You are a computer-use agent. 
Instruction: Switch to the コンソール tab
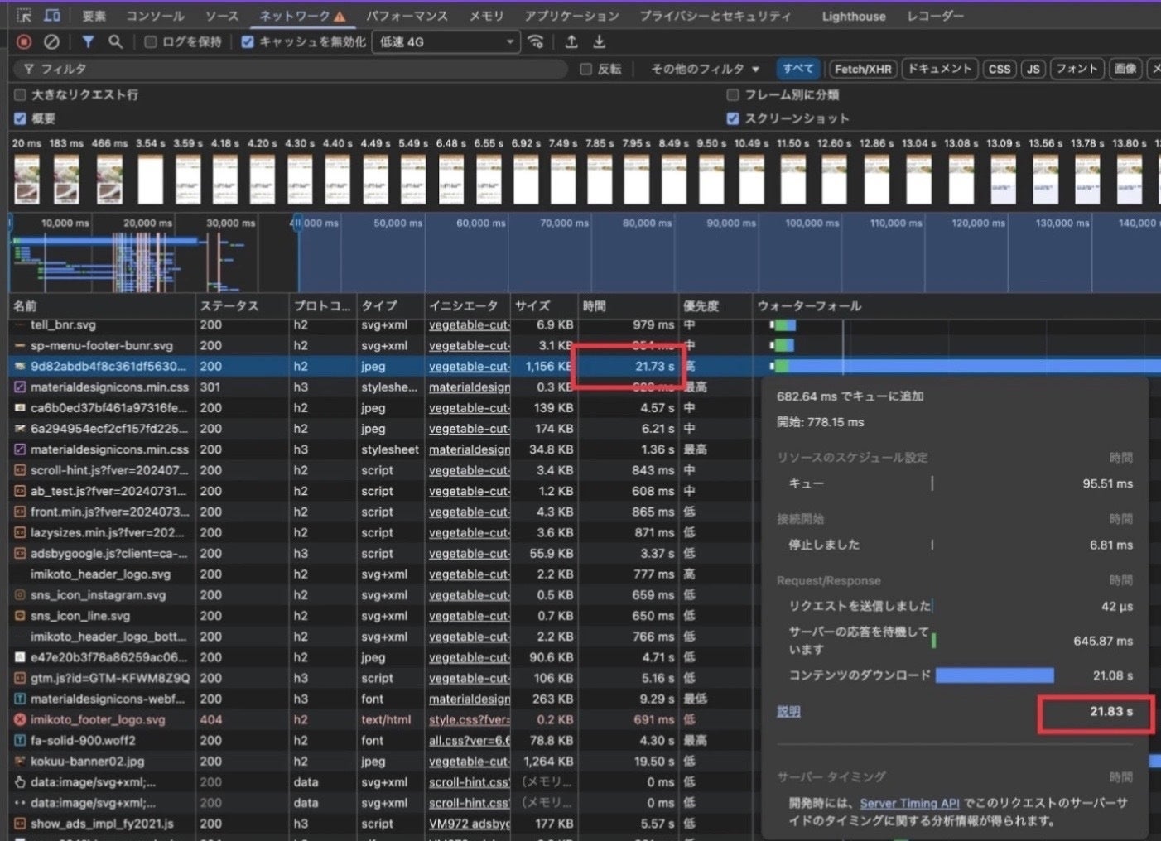(x=155, y=16)
